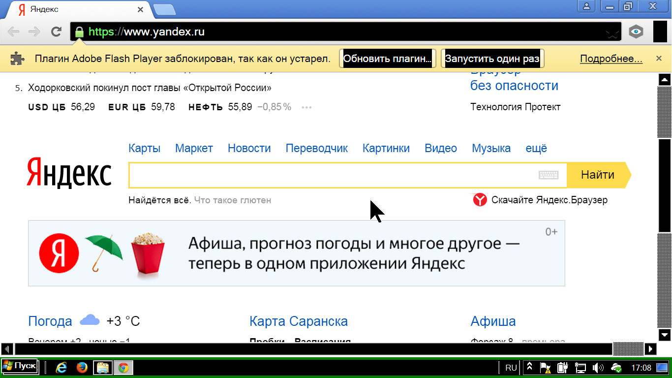The image size is (672, 378).
Task: Click the Yandex logo
Action: coord(69,172)
